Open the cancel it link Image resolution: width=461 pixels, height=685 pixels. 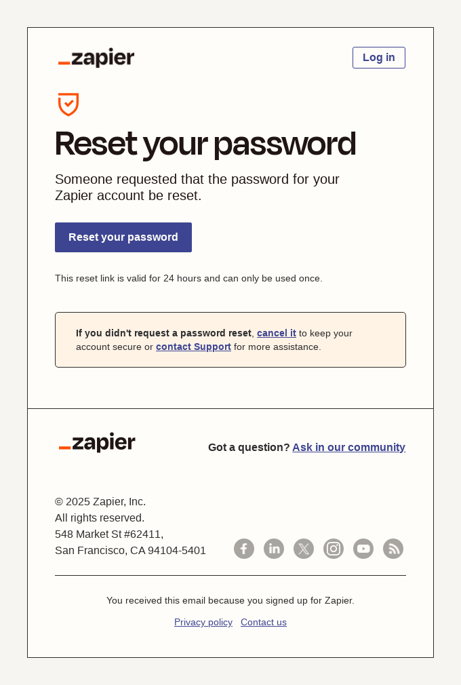click(276, 333)
